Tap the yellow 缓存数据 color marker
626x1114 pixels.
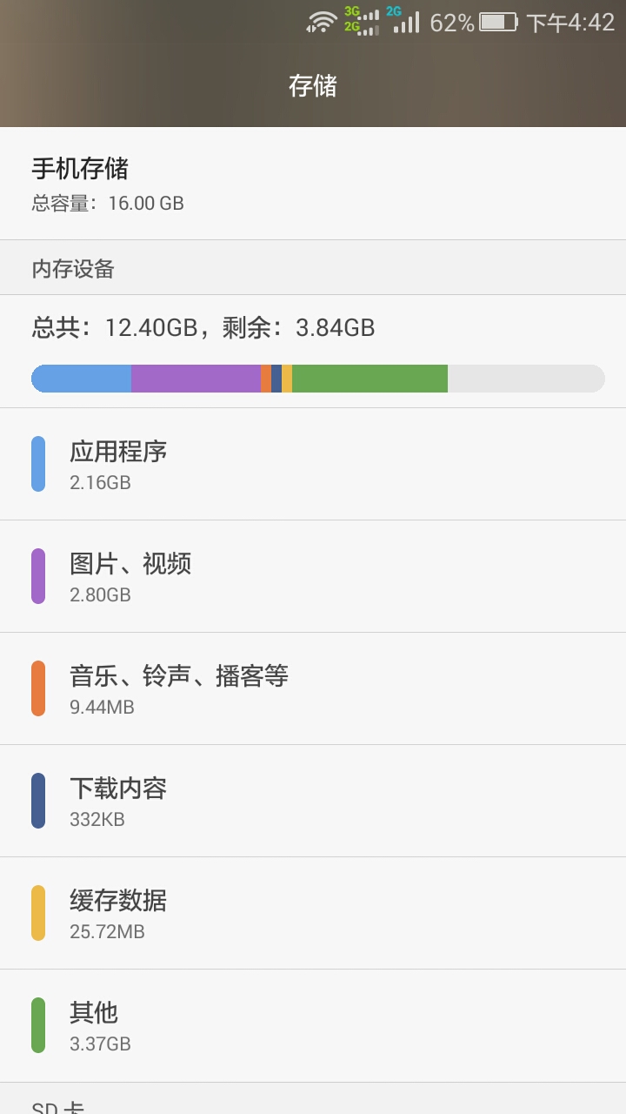point(38,913)
